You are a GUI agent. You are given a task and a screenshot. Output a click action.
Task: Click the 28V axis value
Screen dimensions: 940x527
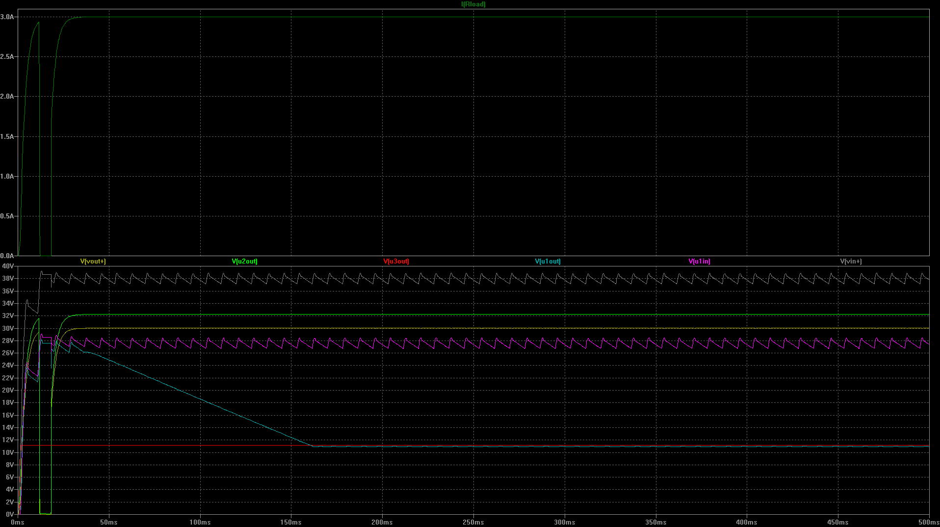(8, 341)
